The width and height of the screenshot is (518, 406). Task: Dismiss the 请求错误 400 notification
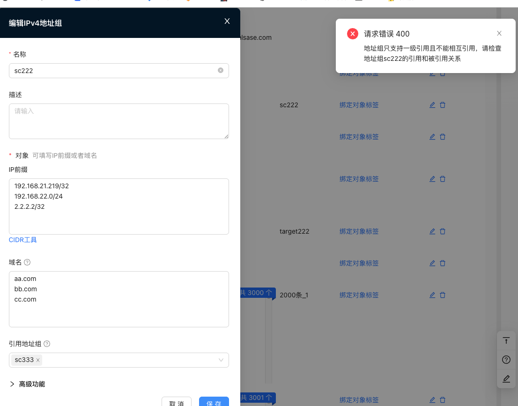click(499, 33)
